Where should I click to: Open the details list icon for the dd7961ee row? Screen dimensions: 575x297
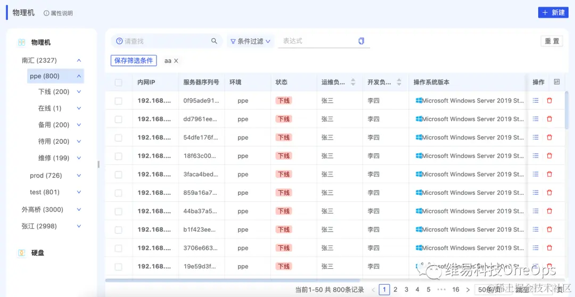536,119
